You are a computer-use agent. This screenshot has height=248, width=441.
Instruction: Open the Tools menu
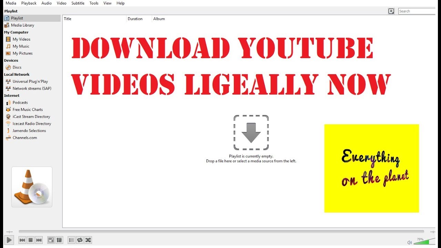(94, 3)
